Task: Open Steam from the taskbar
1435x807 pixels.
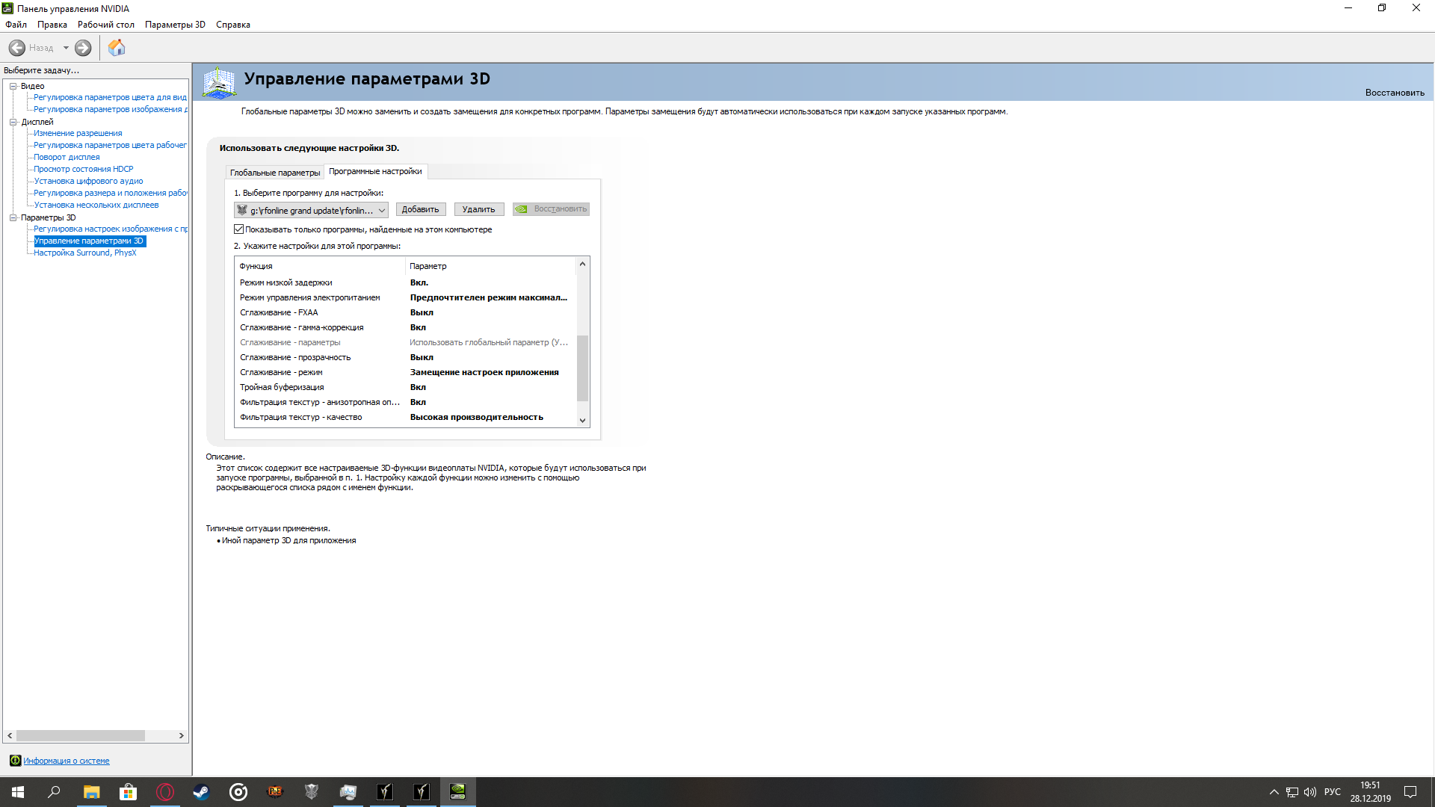Action: (201, 792)
